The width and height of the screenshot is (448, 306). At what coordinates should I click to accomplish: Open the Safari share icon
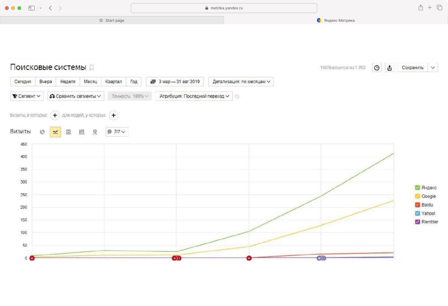(421, 8)
